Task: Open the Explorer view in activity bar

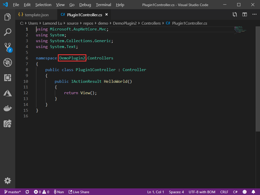Action: pos(8,17)
